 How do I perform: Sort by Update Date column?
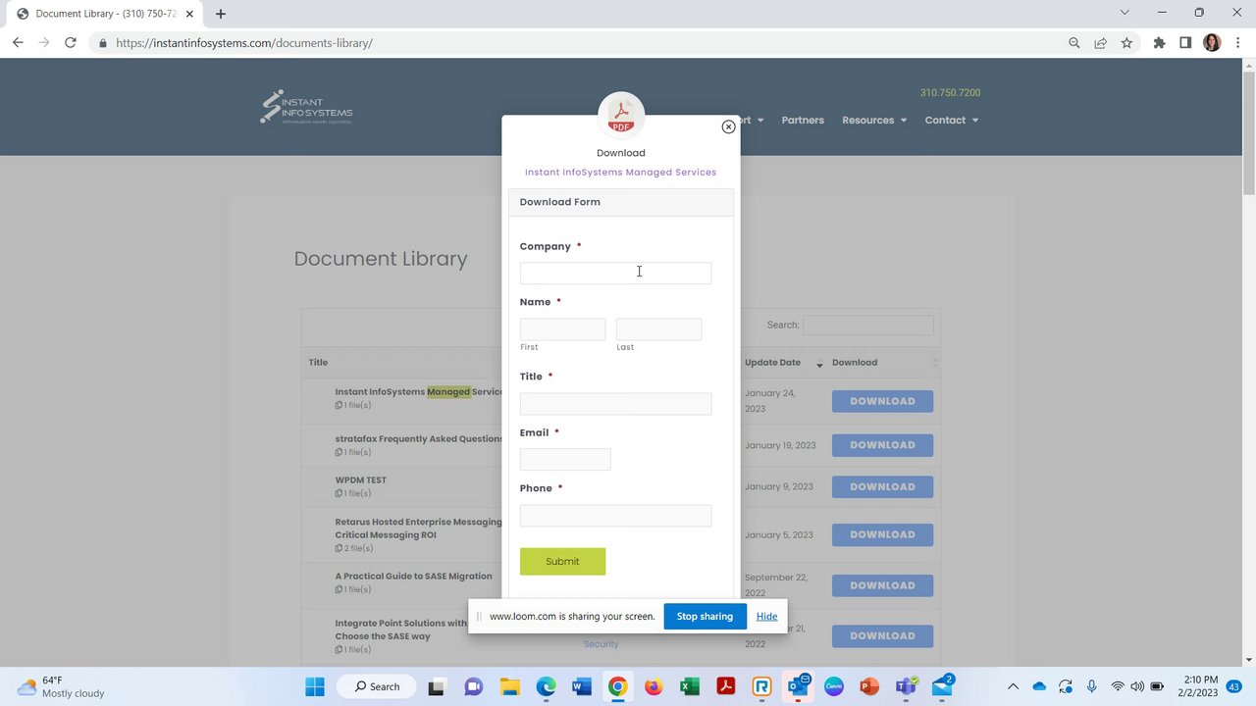(x=783, y=363)
